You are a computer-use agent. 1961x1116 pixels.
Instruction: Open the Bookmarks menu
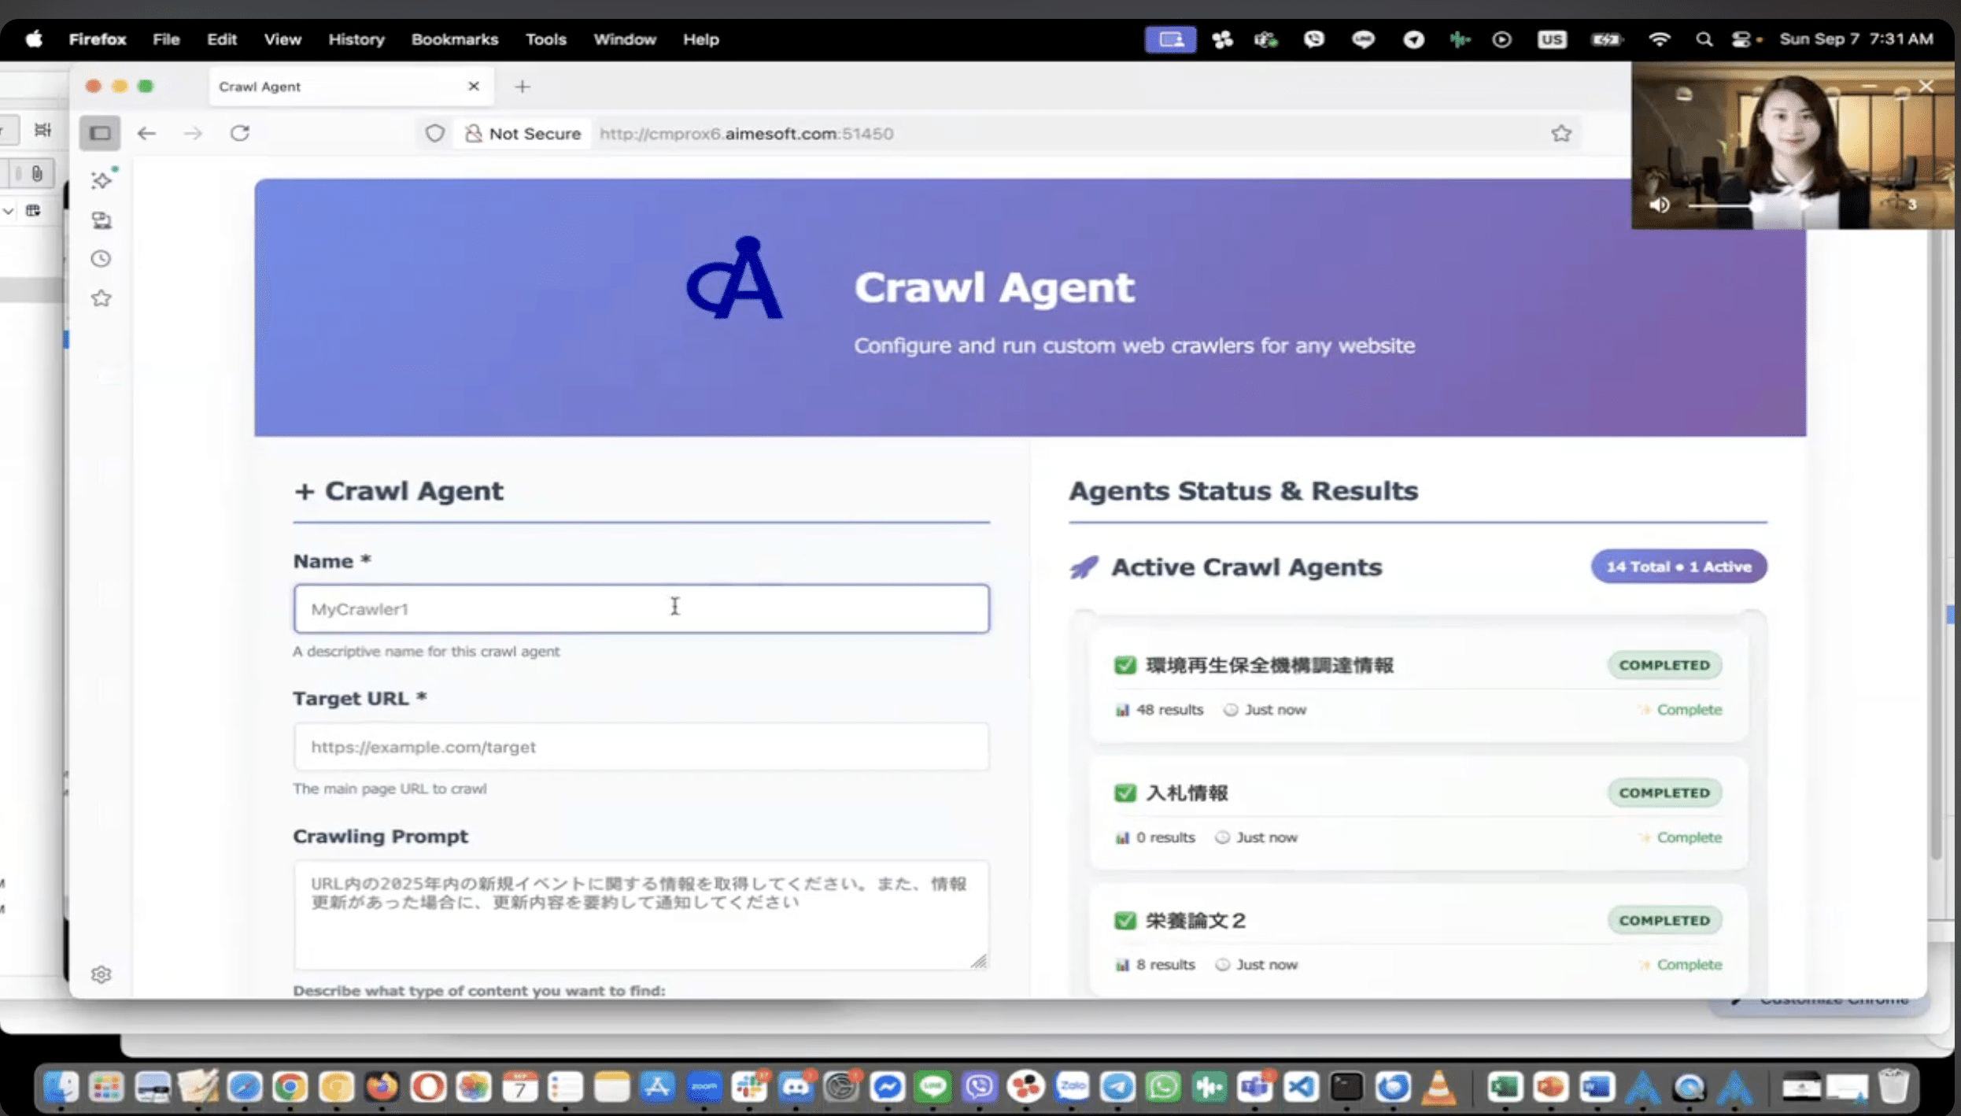click(x=454, y=39)
